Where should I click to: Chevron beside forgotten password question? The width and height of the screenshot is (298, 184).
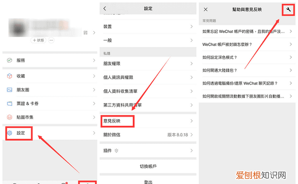click(291, 32)
